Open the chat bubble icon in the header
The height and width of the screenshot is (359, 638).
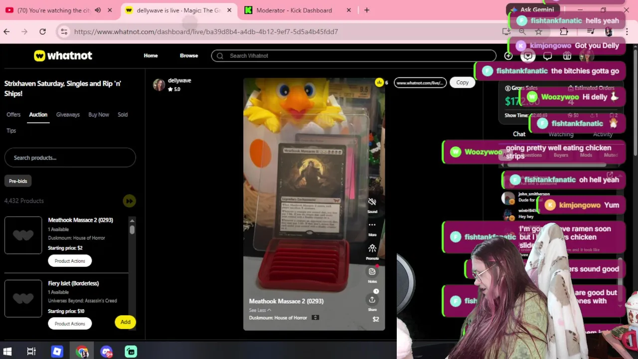pos(547,56)
